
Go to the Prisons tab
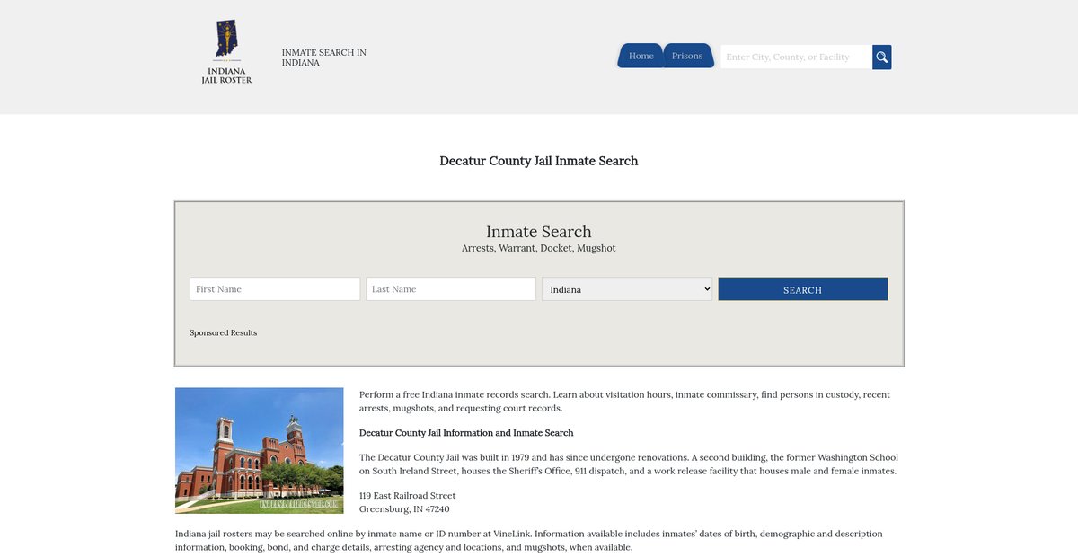tap(687, 56)
